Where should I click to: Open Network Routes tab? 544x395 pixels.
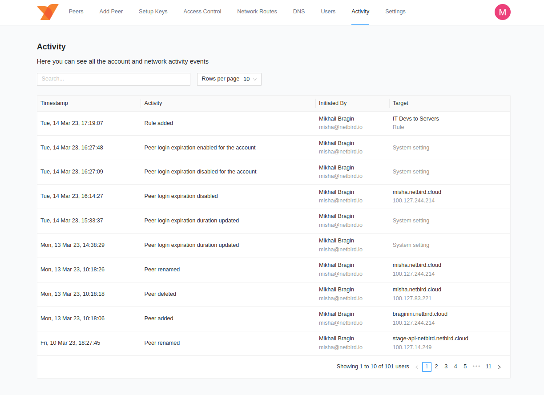coord(257,12)
